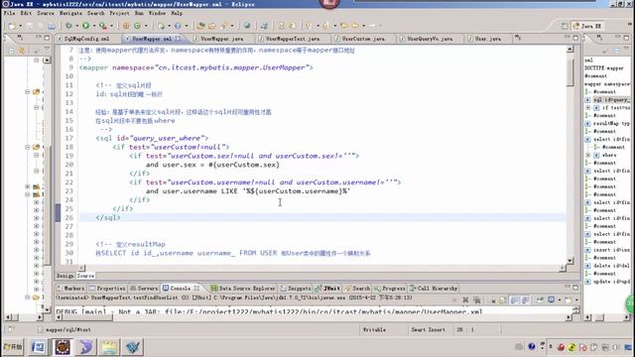Open the Debug icon dropdown arrow

pos(77,27)
